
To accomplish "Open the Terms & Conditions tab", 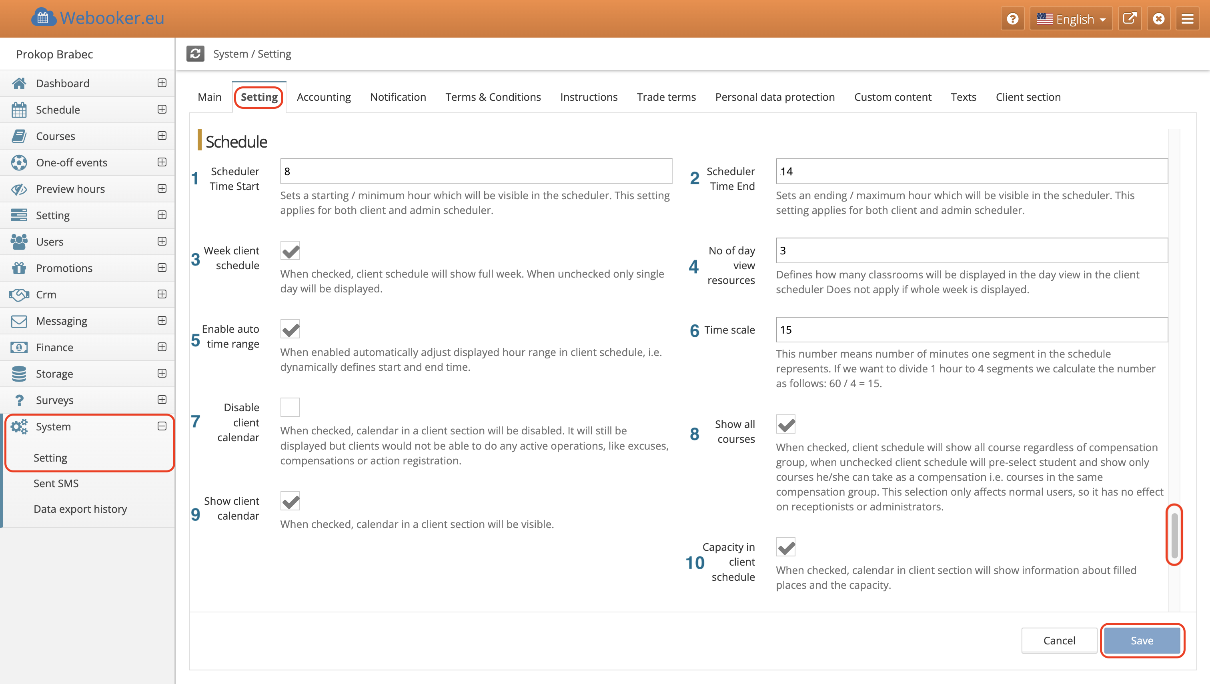I will [493, 97].
